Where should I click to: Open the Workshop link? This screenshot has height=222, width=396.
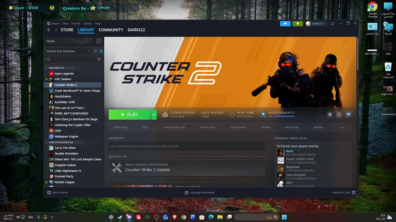tap(292, 127)
